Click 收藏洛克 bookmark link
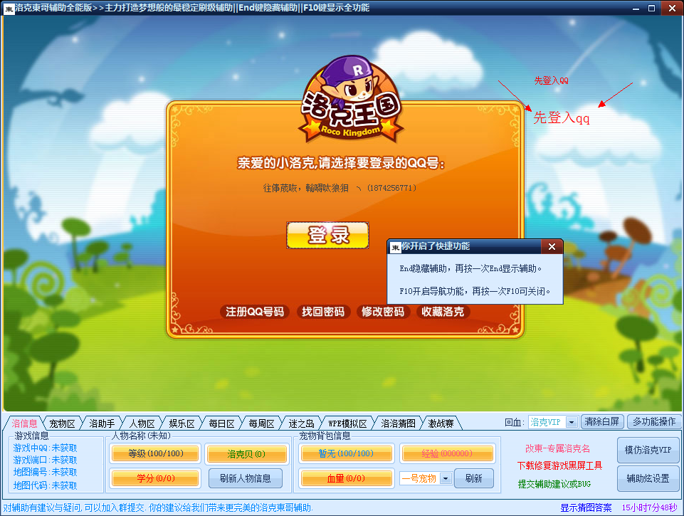The height and width of the screenshot is (516, 684). pos(443,312)
